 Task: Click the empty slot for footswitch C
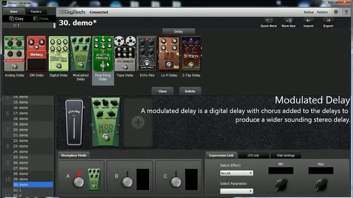pyautogui.click(x=191, y=180)
